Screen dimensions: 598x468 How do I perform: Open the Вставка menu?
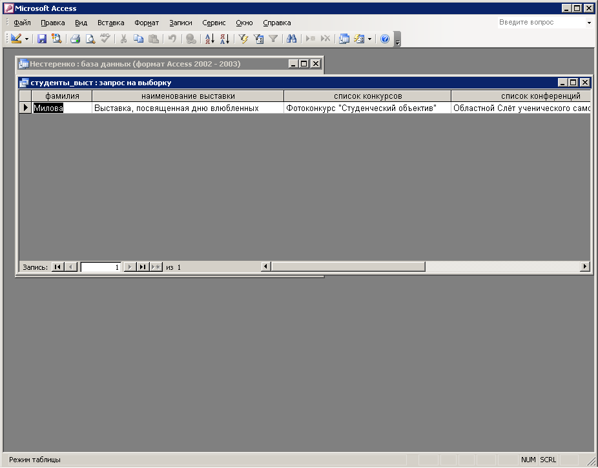[110, 23]
